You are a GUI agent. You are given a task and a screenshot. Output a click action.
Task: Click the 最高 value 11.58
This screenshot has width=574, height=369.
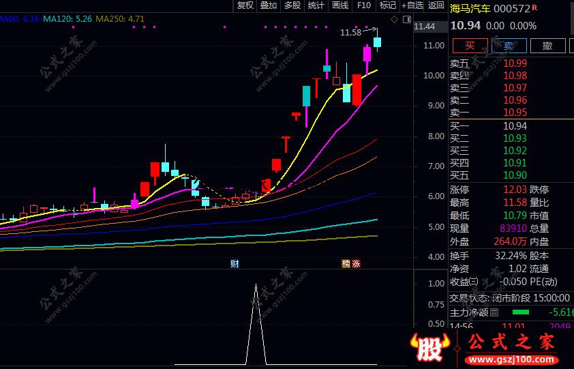(515, 203)
